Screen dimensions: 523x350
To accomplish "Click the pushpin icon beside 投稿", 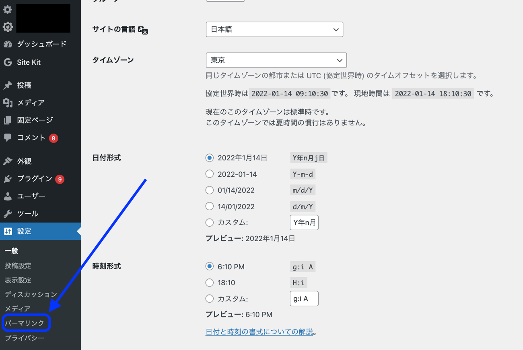I will point(8,85).
